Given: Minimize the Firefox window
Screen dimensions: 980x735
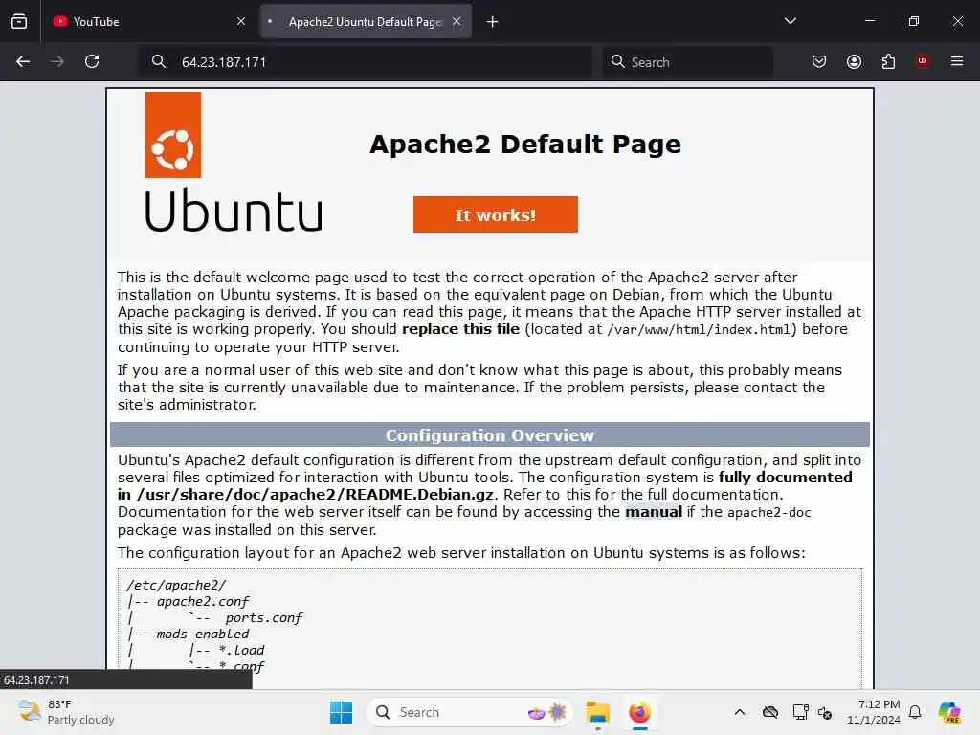Looking at the screenshot, I should 869,21.
